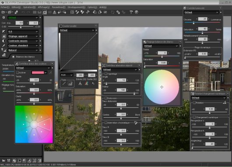This screenshot has width=232, height=167.
Task: Click the paste parameters right-arrow toolbar icon
Action: coord(64,12)
